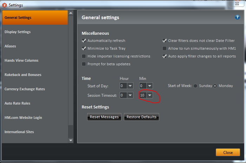Toggle Automatically refresh checkbox
246x163 pixels.
84,41
